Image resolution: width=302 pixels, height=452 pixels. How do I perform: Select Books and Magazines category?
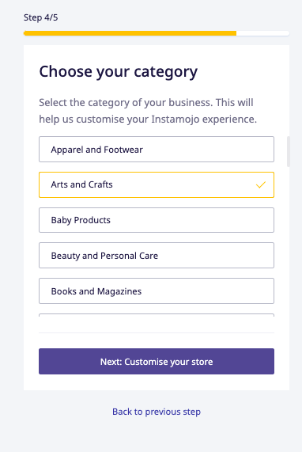click(157, 291)
